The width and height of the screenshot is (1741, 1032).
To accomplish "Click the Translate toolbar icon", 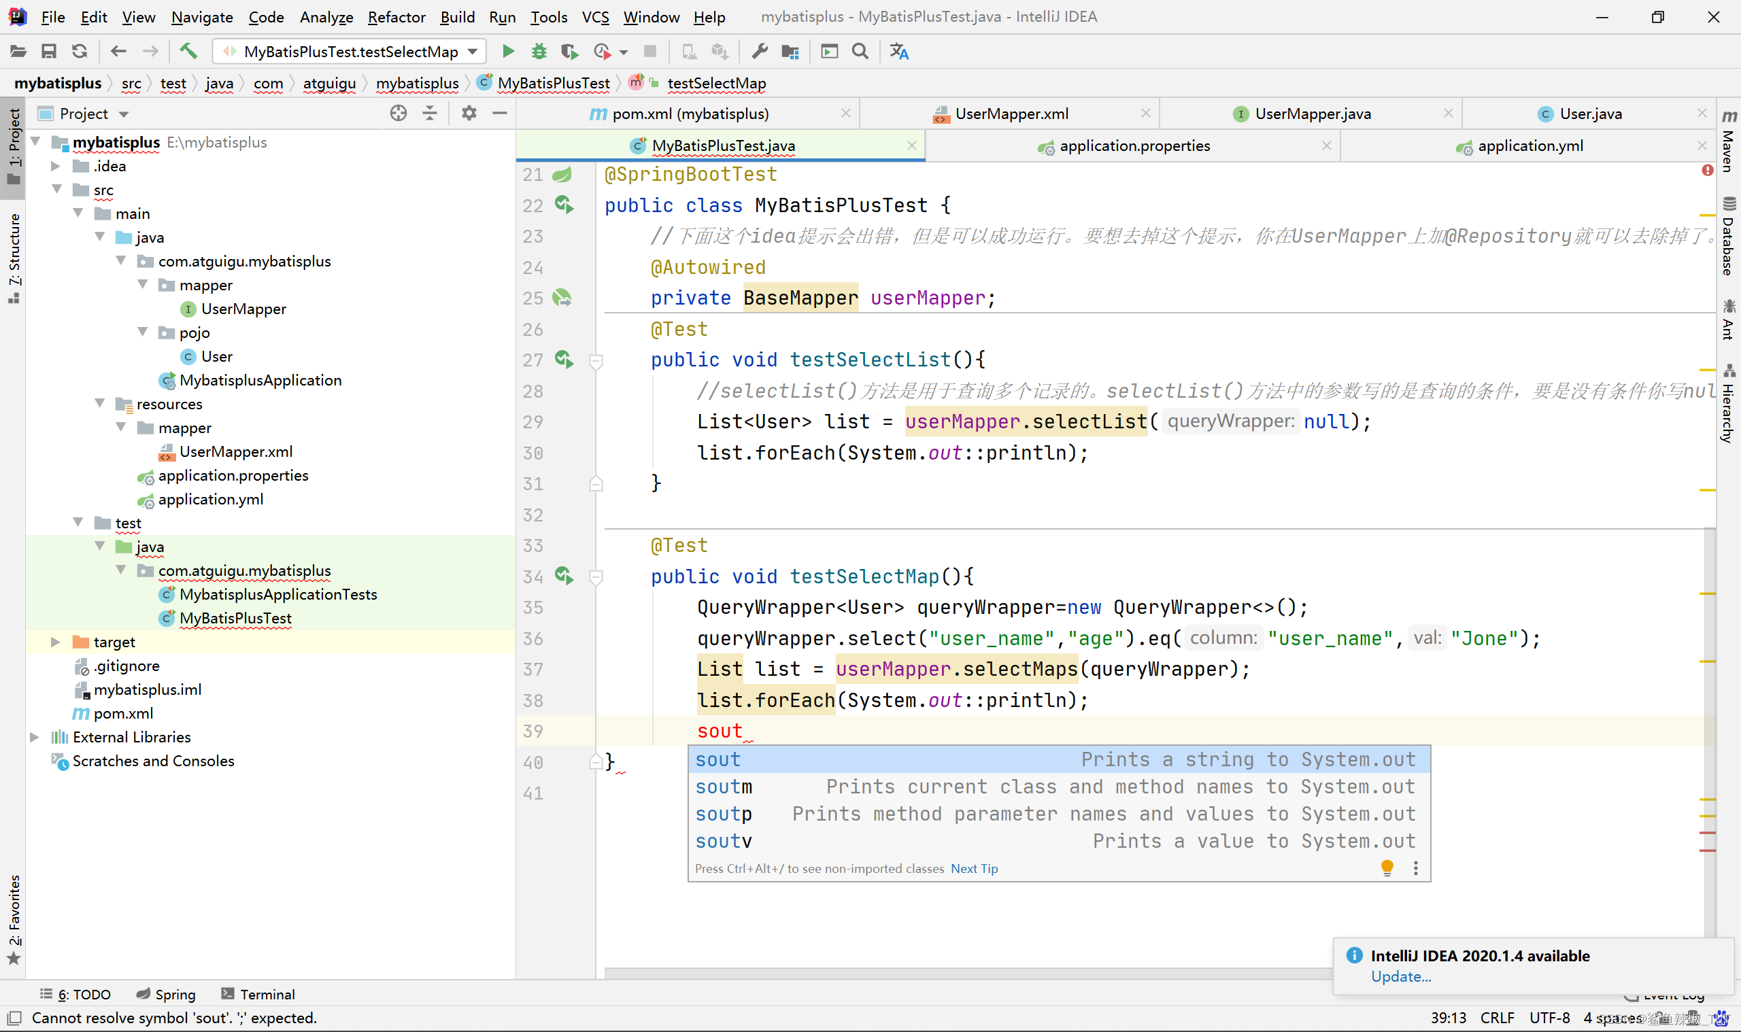I will click(899, 51).
